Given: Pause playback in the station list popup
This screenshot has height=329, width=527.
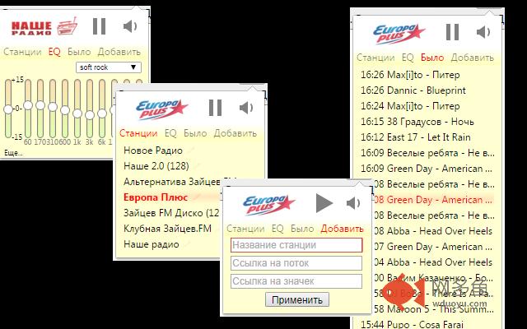Looking at the screenshot, I should coord(215,108).
